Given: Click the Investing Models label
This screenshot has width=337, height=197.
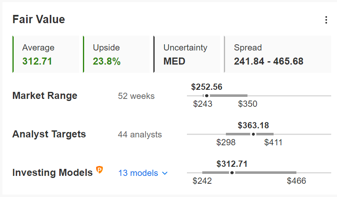Looking at the screenshot, I should [x=53, y=173].
